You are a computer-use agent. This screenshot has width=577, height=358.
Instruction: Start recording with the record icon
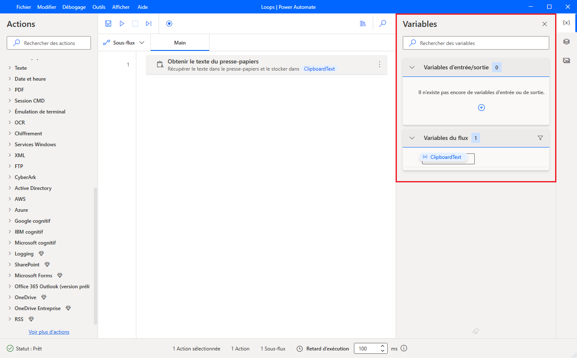[169, 24]
